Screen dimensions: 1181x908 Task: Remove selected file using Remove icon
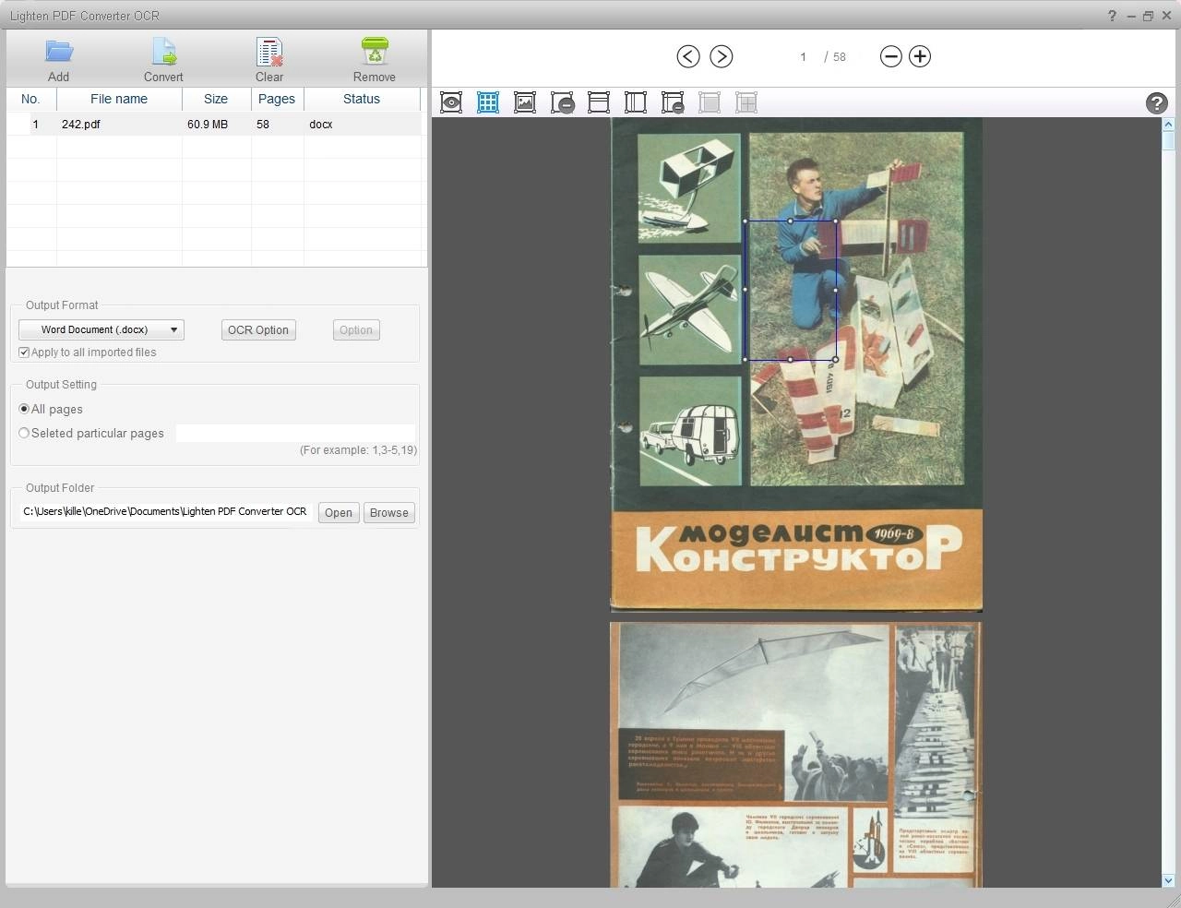point(375,52)
